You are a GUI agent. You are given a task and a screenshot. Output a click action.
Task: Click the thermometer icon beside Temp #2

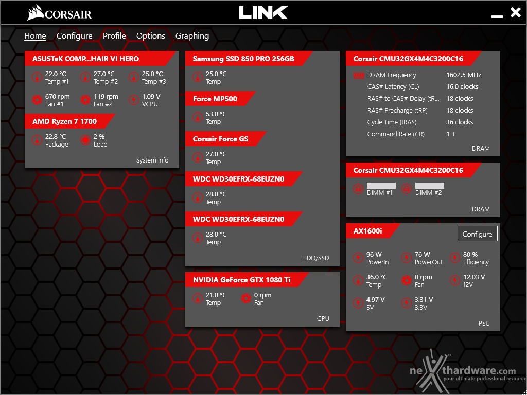pos(85,78)
